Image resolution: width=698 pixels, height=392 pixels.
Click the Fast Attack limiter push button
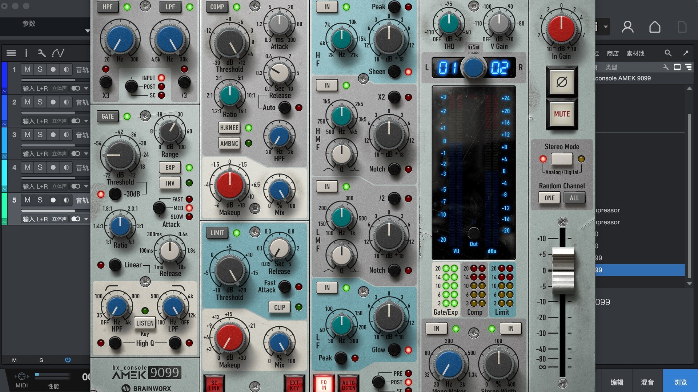click(x=284, y=287)
